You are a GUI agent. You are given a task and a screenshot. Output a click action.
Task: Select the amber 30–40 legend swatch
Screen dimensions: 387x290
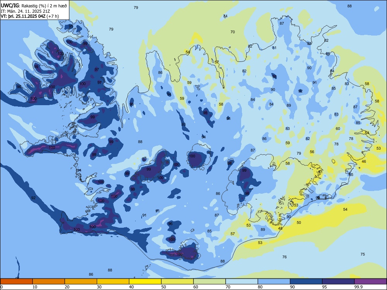pos(113,281)
